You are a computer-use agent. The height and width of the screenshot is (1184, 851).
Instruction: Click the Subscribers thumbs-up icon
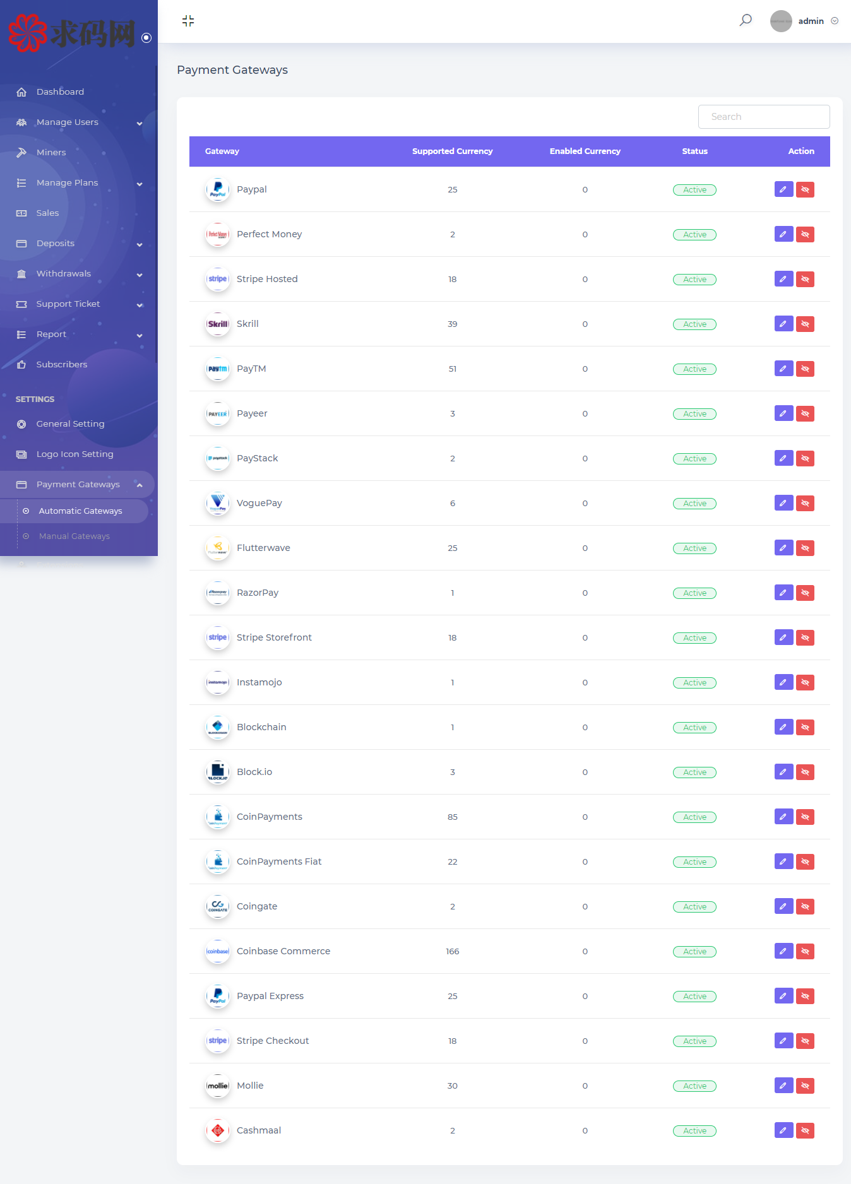[x=21, y=365]
